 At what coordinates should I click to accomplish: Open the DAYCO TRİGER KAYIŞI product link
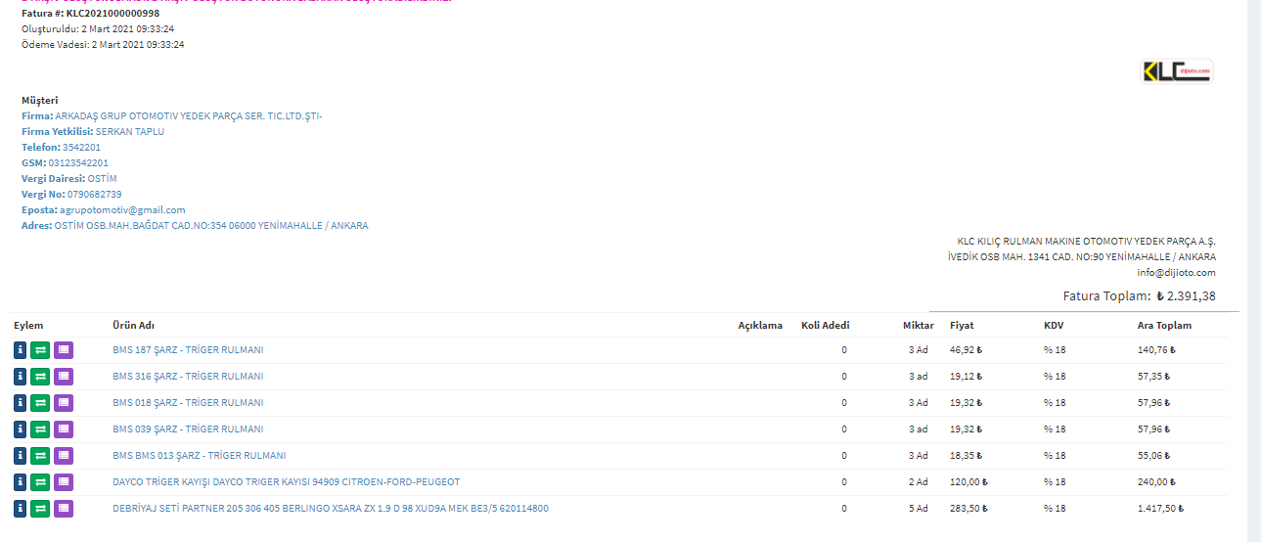click(286, 482)
